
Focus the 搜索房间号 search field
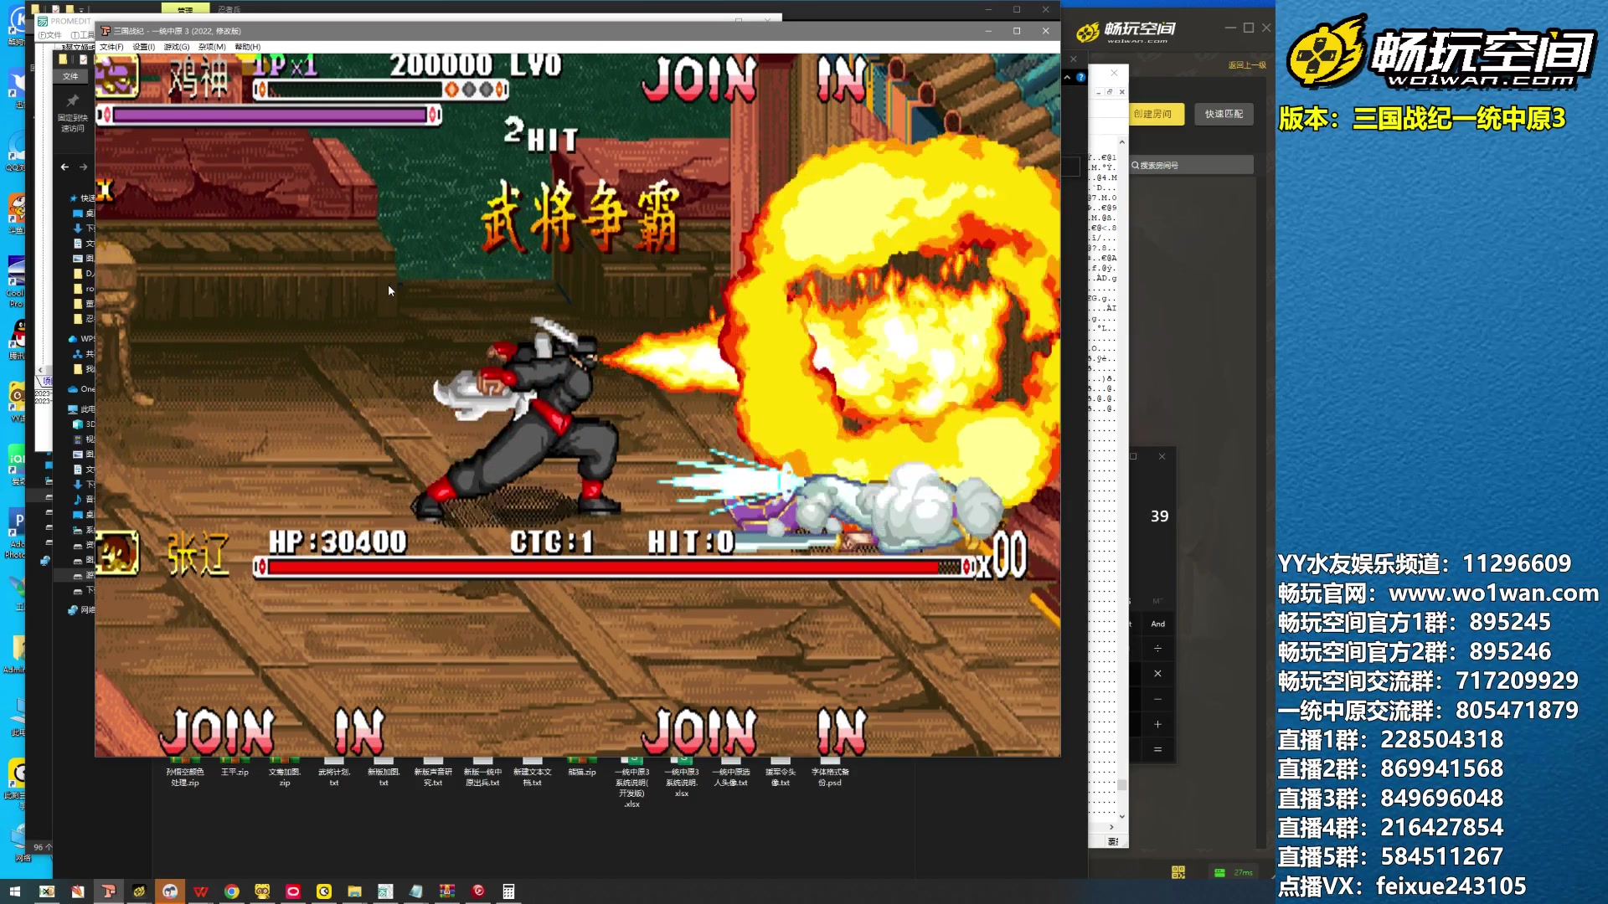tap(1192, 165)
